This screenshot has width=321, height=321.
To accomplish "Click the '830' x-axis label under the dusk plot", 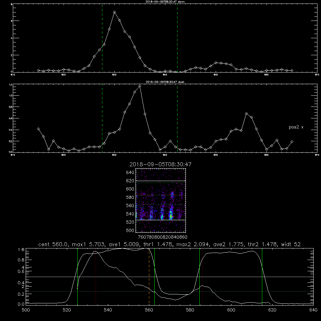I will (114, 155).
